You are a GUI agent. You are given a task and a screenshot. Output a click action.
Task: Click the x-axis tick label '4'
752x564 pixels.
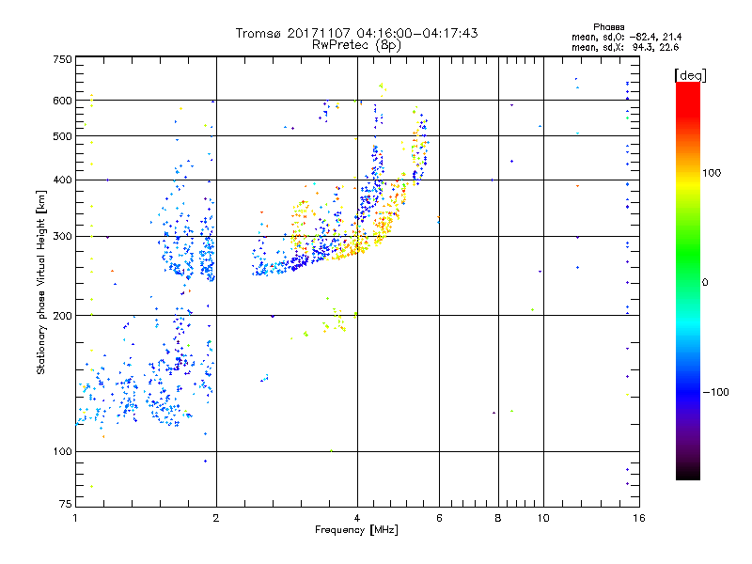pyautogui.click(x=357, y=518)
